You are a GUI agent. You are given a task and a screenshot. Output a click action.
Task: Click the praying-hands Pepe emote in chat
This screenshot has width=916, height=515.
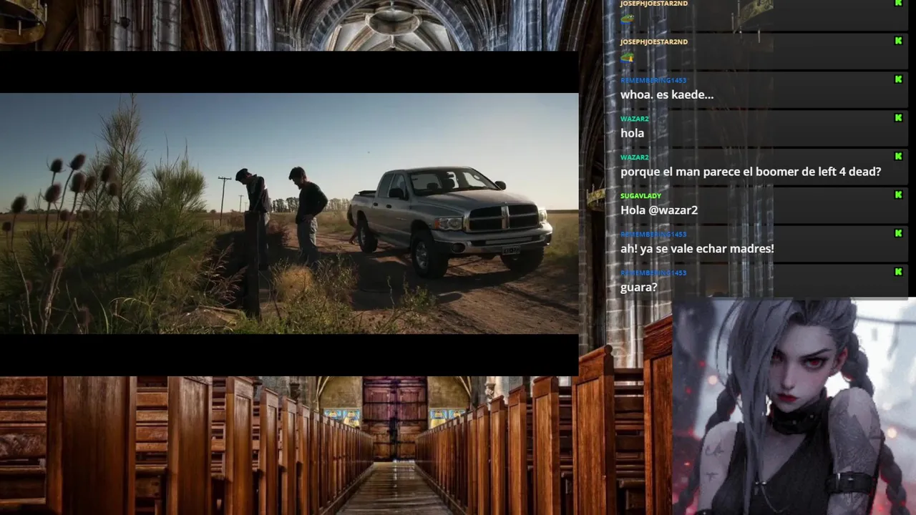(628, 57)
